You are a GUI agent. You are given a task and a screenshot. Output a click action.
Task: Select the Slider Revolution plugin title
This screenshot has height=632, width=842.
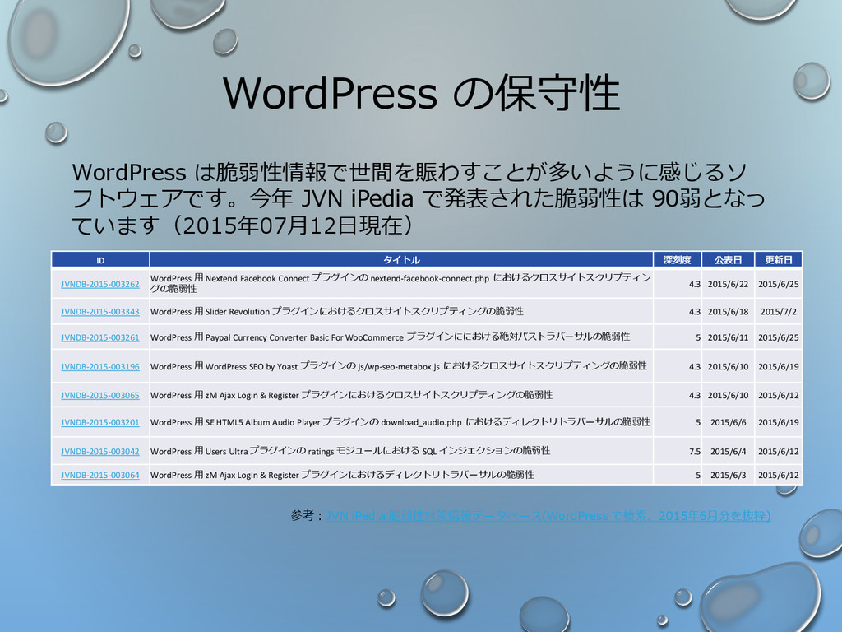coord(336,311)
